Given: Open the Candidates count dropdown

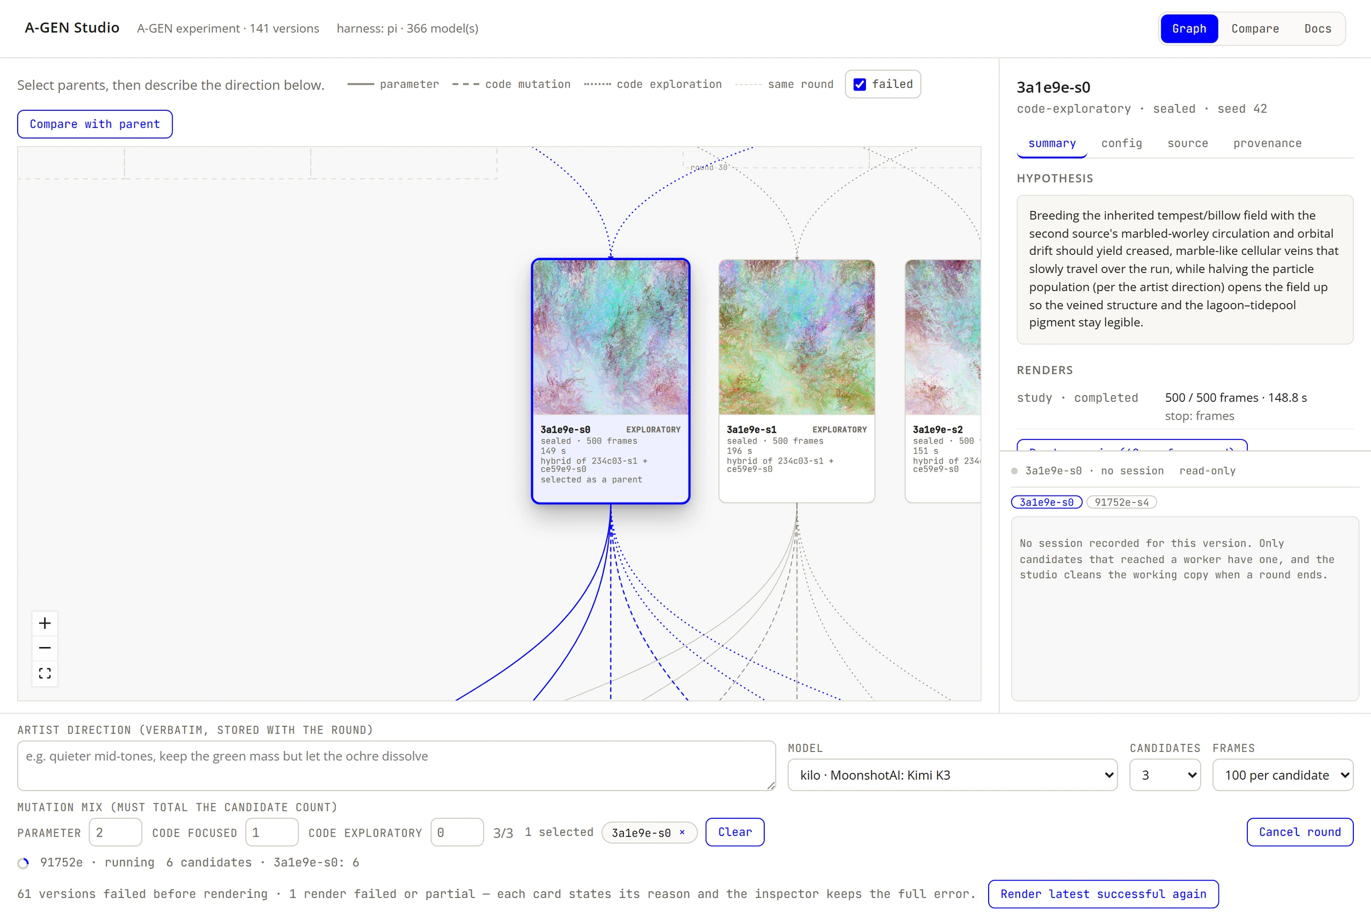Looking at the screenshot, I should coord(1165,775).
